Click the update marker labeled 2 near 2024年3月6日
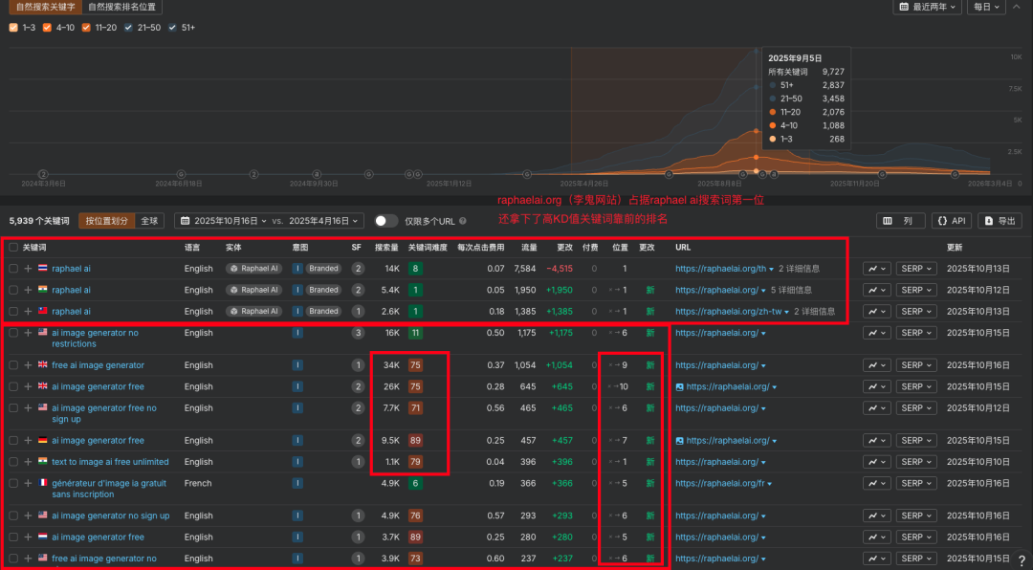This screenshot has width=1033, height=570. point(43,175)
